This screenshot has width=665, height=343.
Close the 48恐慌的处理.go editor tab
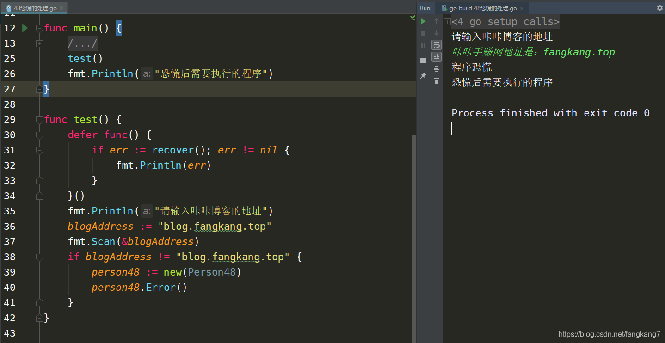point(62,8)
